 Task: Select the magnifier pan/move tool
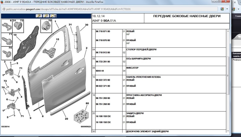(x=54, y=16)
